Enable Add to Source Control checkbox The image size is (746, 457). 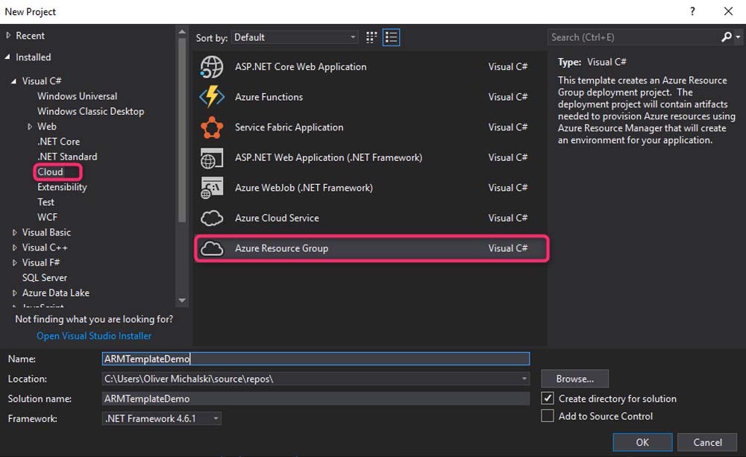click(548, 416)
